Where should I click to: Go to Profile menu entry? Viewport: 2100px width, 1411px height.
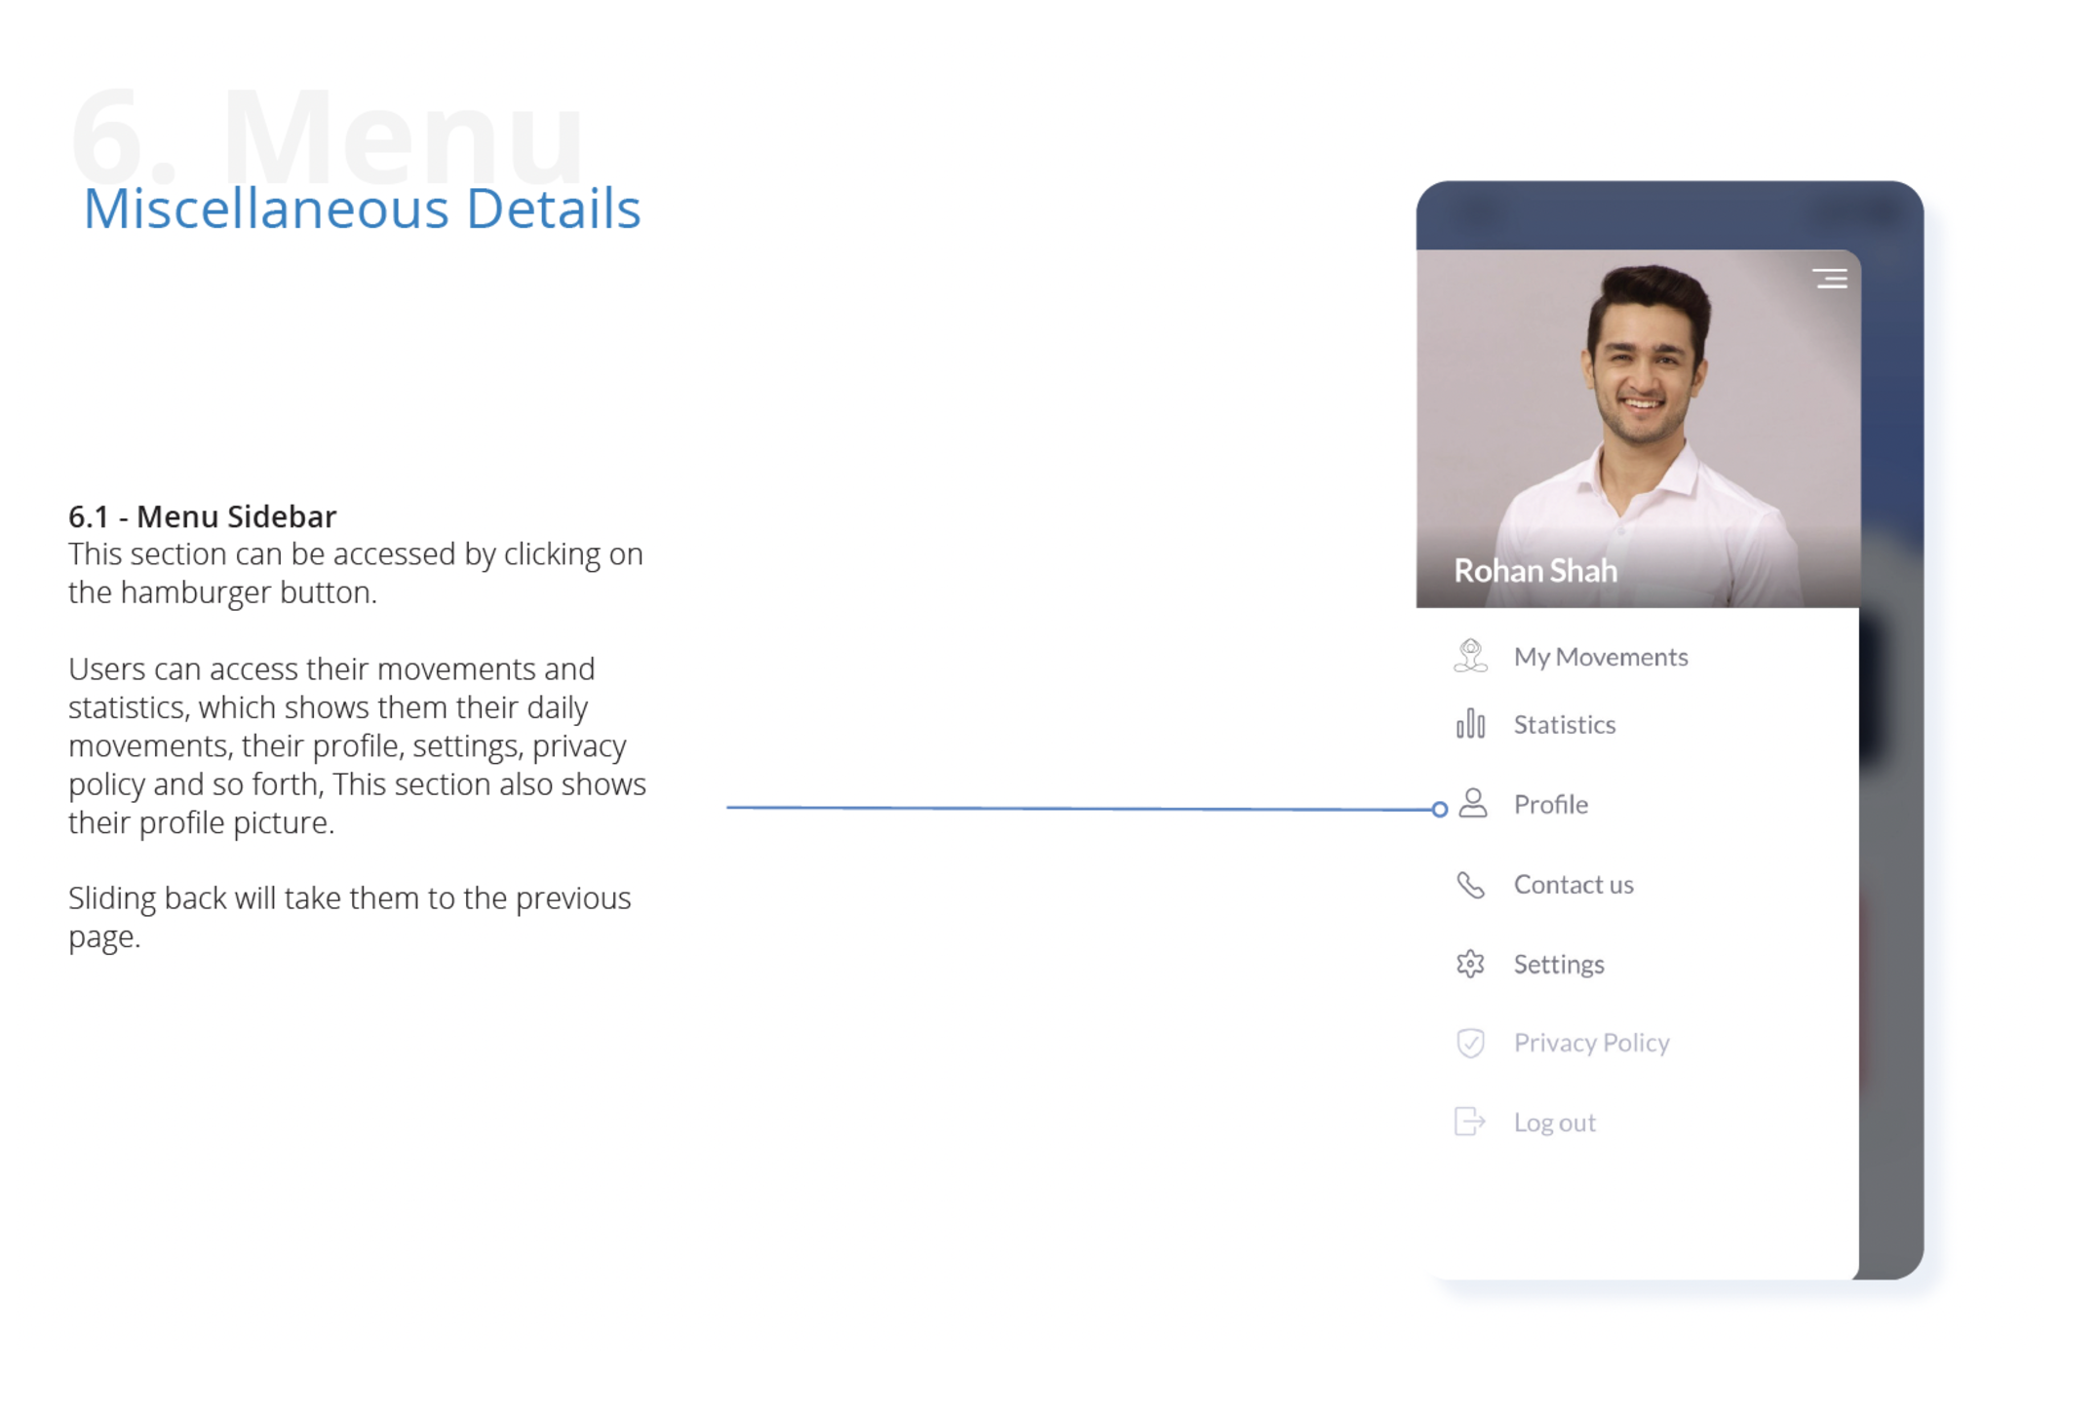tap(1550, 805)
